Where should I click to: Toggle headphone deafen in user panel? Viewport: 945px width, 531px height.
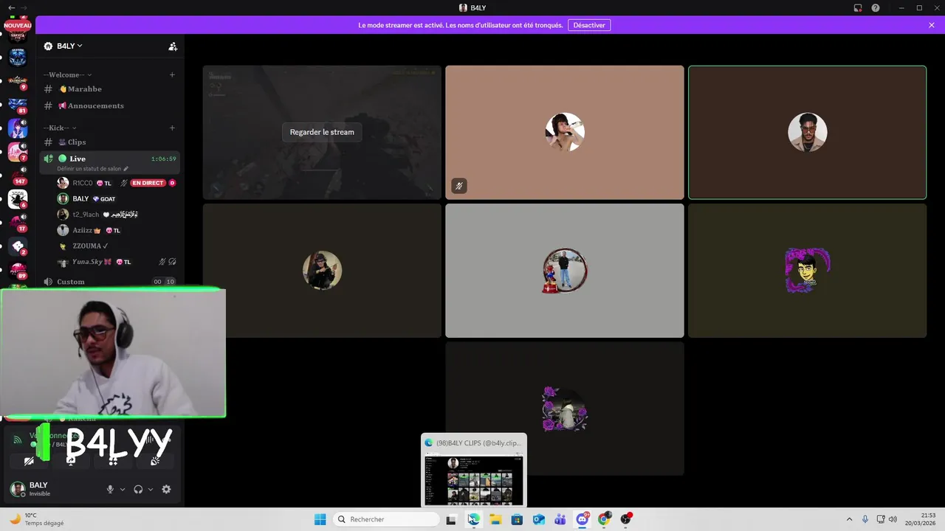[x=138, y=489]
